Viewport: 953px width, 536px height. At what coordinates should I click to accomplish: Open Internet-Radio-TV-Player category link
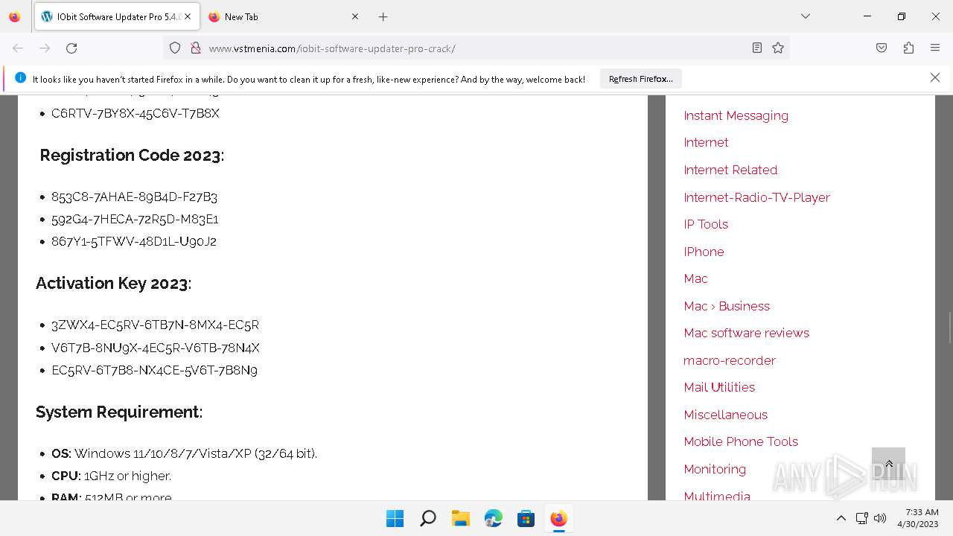click(x=756, y=197)
